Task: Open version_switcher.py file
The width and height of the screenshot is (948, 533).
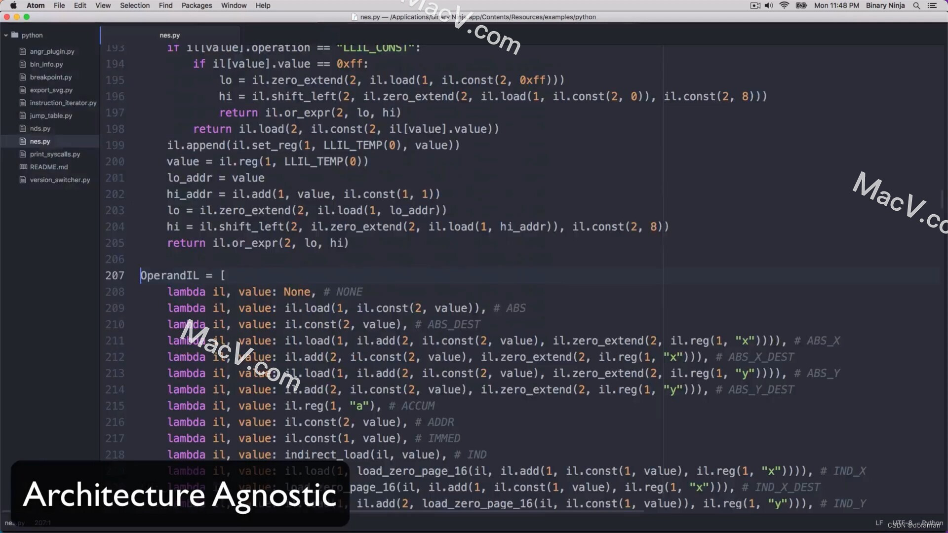Action: pos(60,180)
